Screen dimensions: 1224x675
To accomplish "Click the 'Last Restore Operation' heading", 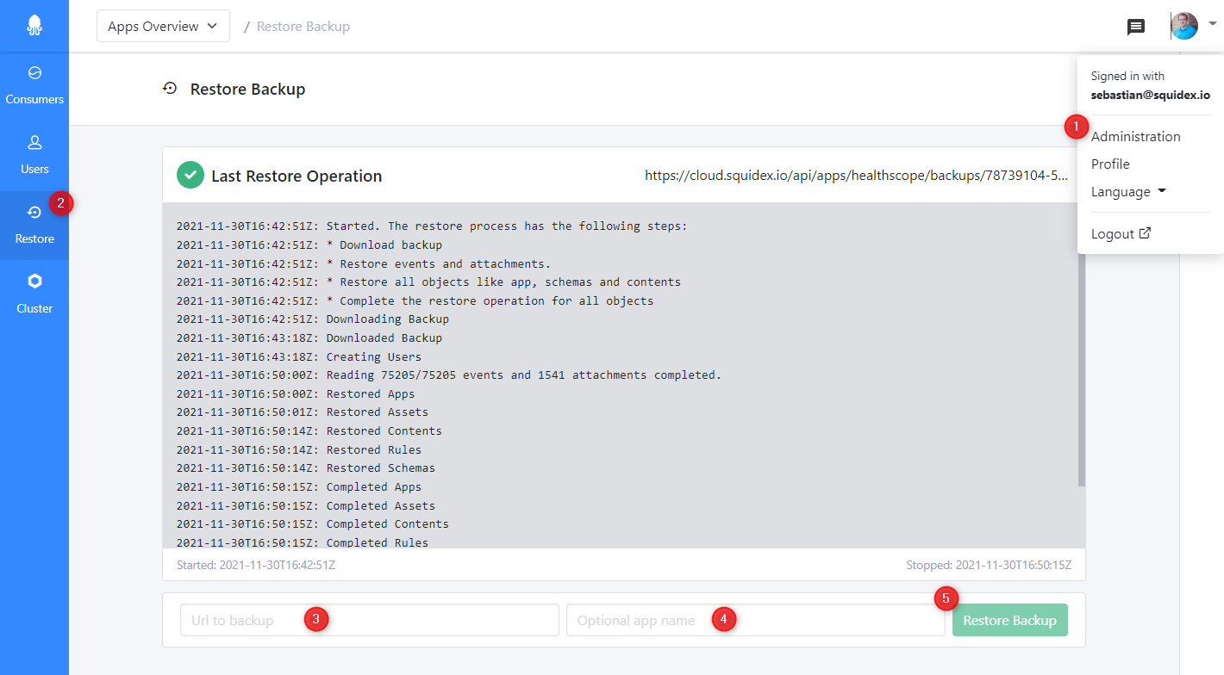I will [x=297, y=176].
